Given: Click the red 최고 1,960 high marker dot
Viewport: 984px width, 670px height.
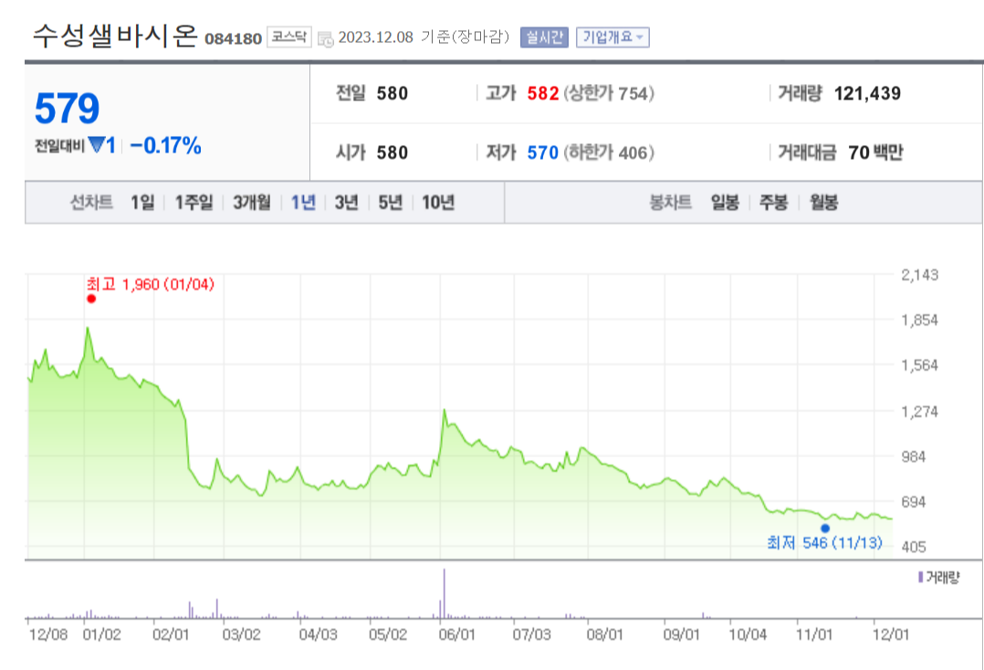Looking at the screenshot, I should (91, 298).
